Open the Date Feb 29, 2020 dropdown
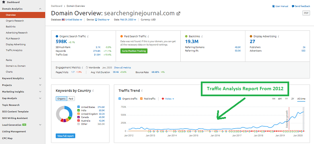 [128, 20]
